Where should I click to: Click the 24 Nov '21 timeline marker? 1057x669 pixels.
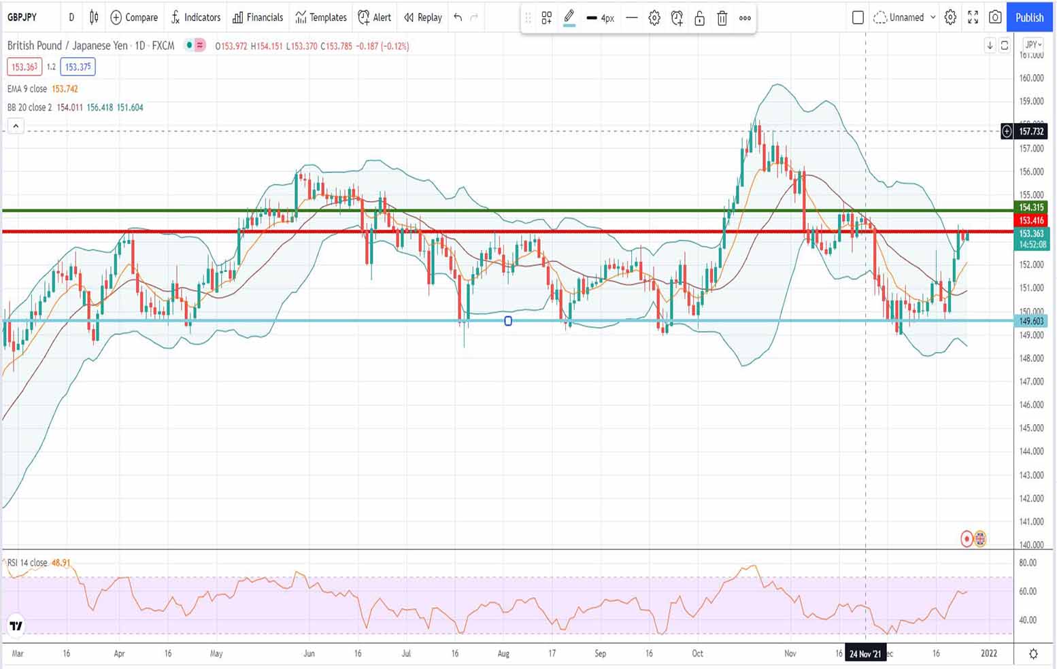coord(865,653)
